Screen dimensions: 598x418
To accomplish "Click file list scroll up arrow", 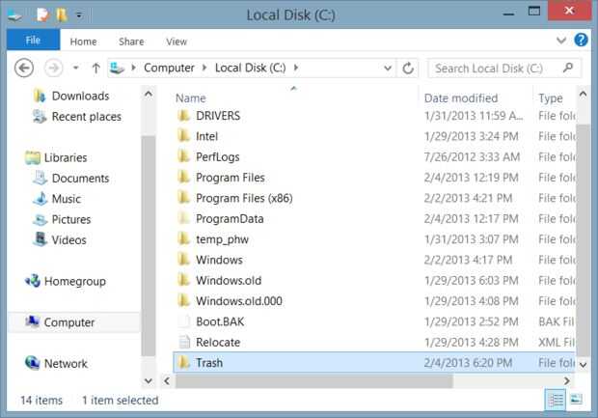I will click(583, 94).
